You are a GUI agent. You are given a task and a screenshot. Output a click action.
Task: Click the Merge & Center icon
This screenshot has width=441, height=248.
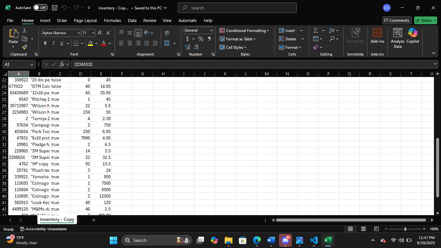167,43
